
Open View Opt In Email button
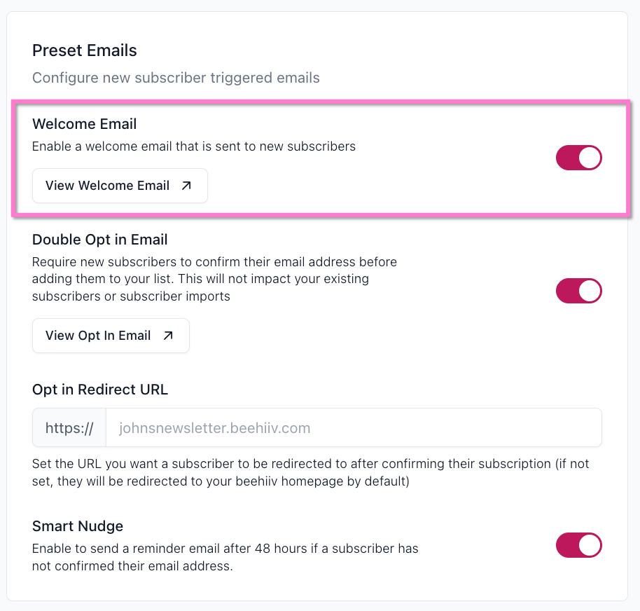[x=111, y=336]
